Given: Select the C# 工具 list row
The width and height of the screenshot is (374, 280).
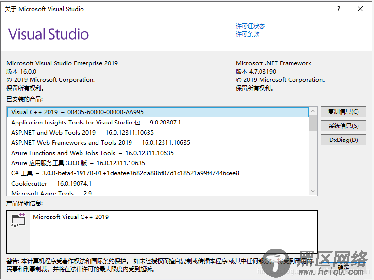Looking at the screenshot, I should point(158,173).
